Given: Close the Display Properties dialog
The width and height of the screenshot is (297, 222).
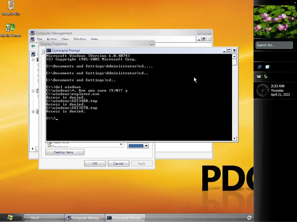Looking at the screenshot, I should (x=152, y=44).
